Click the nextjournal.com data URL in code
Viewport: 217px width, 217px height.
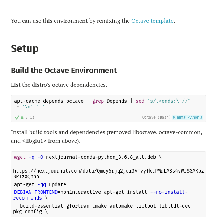109,174
